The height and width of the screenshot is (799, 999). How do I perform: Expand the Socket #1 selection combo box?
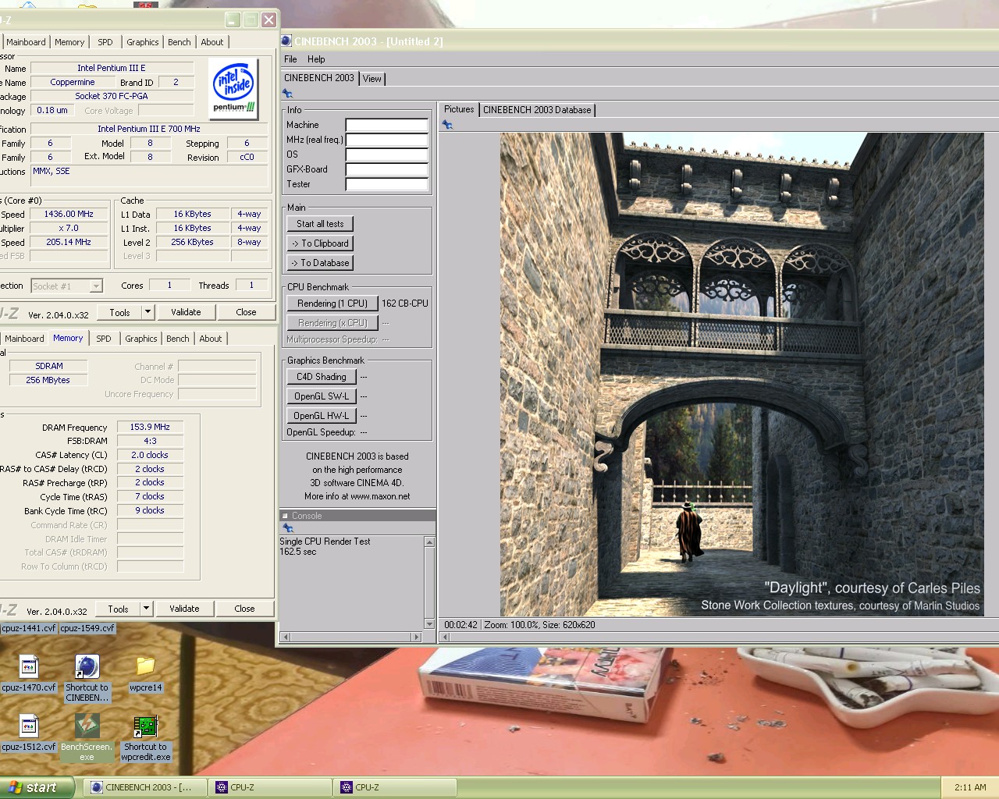[x=66, y=286]
